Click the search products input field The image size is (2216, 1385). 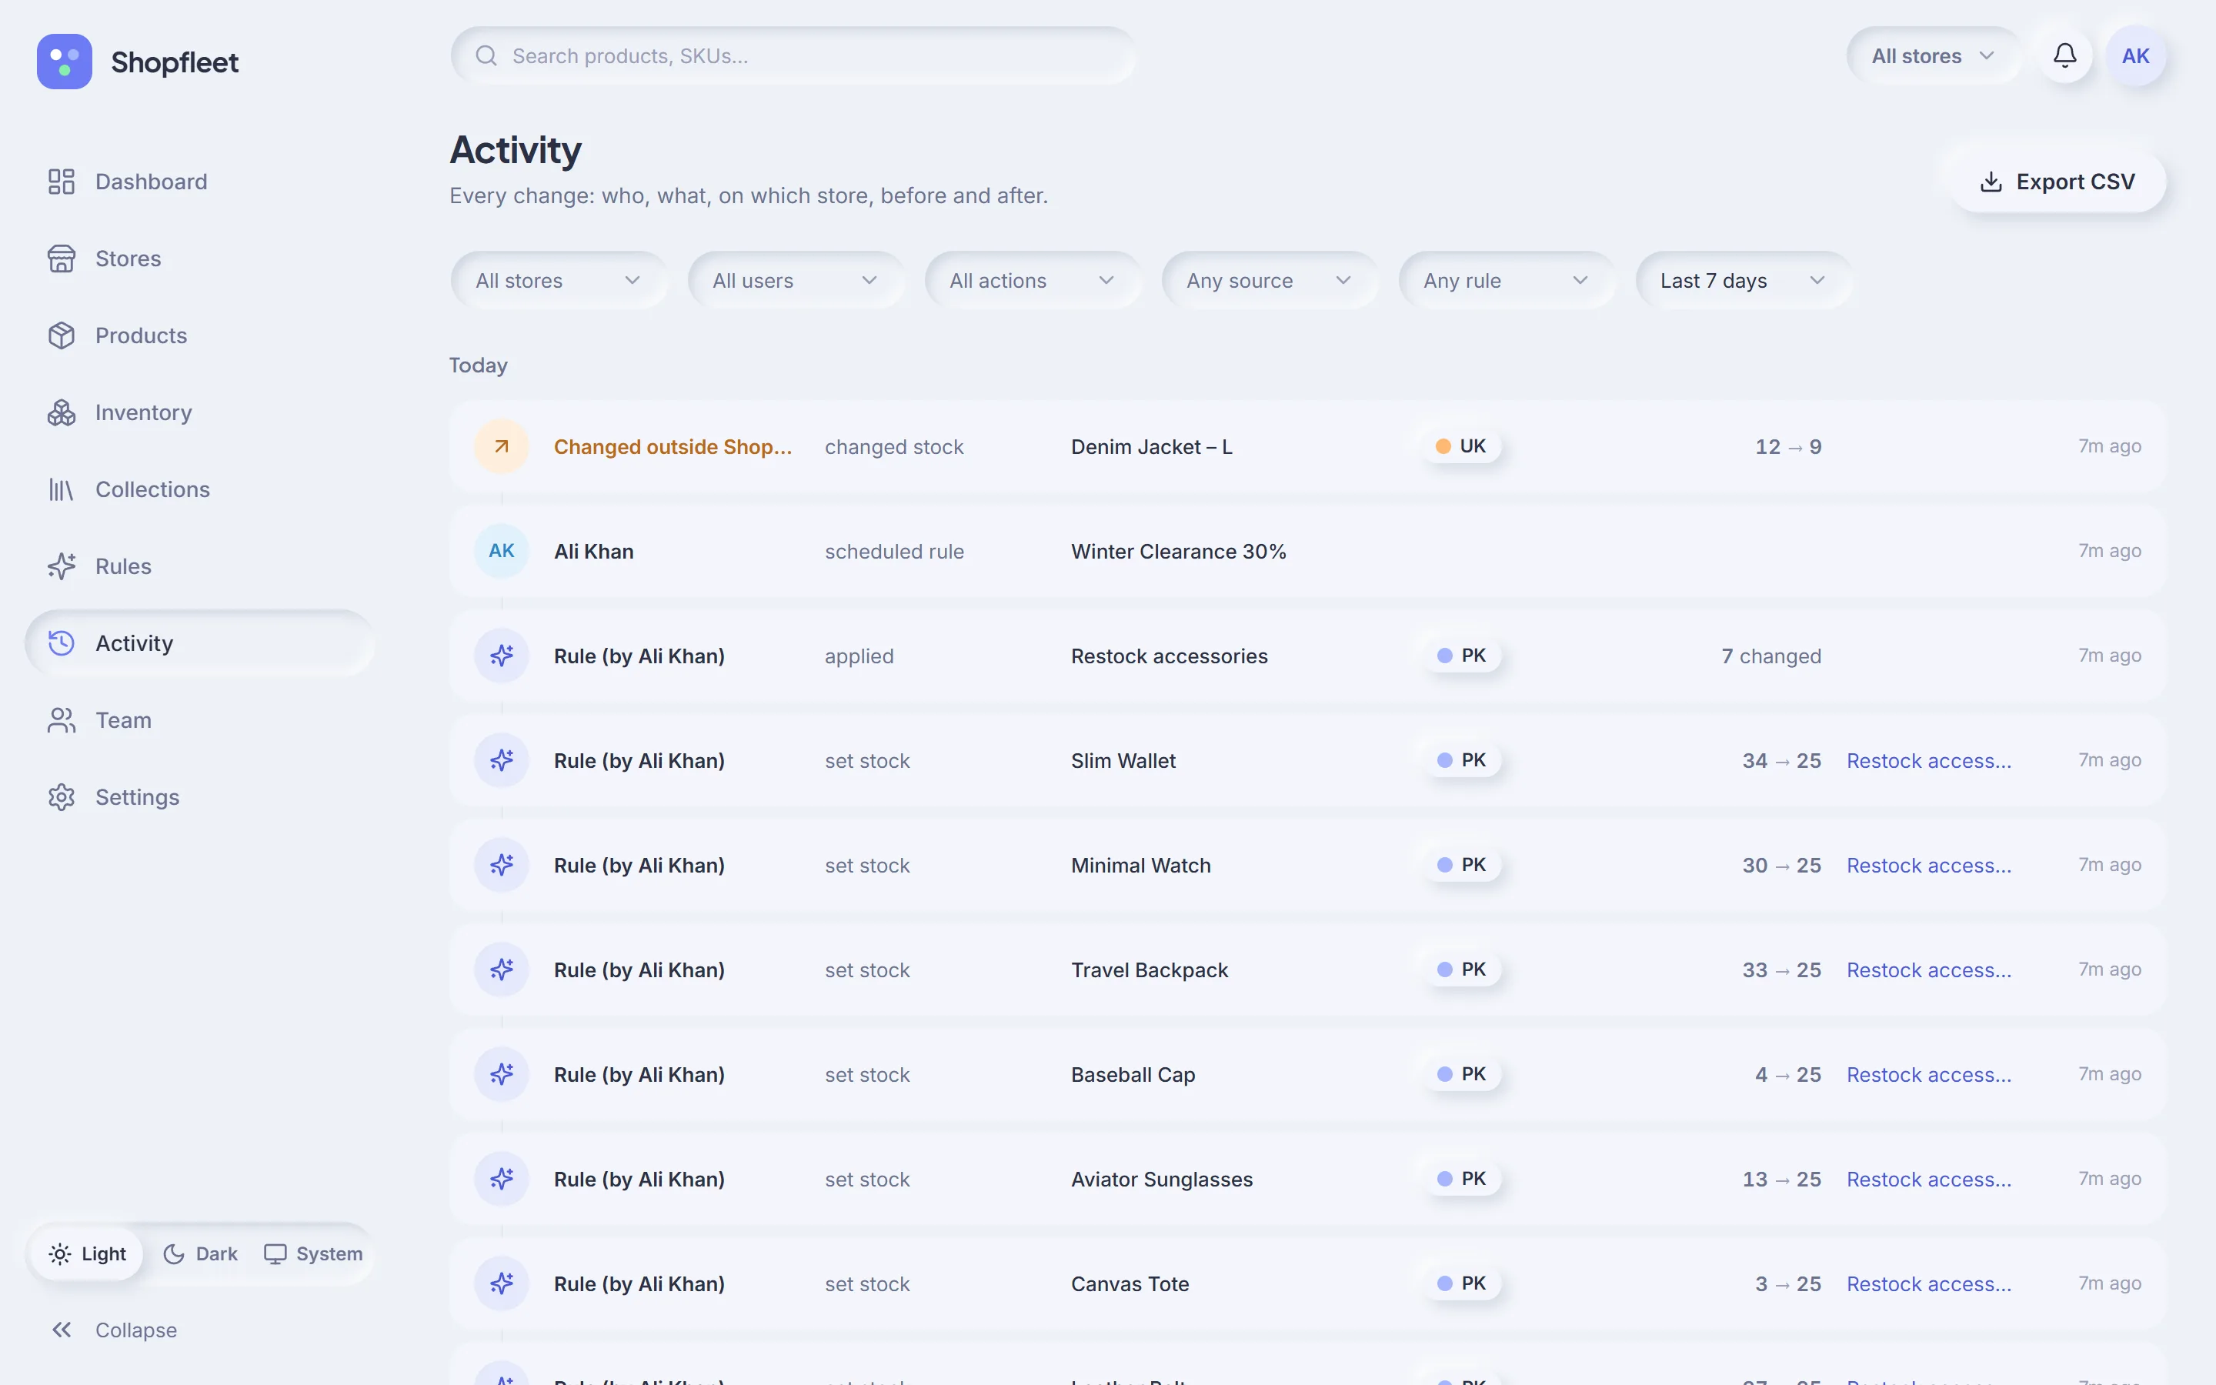coord(793,56)
